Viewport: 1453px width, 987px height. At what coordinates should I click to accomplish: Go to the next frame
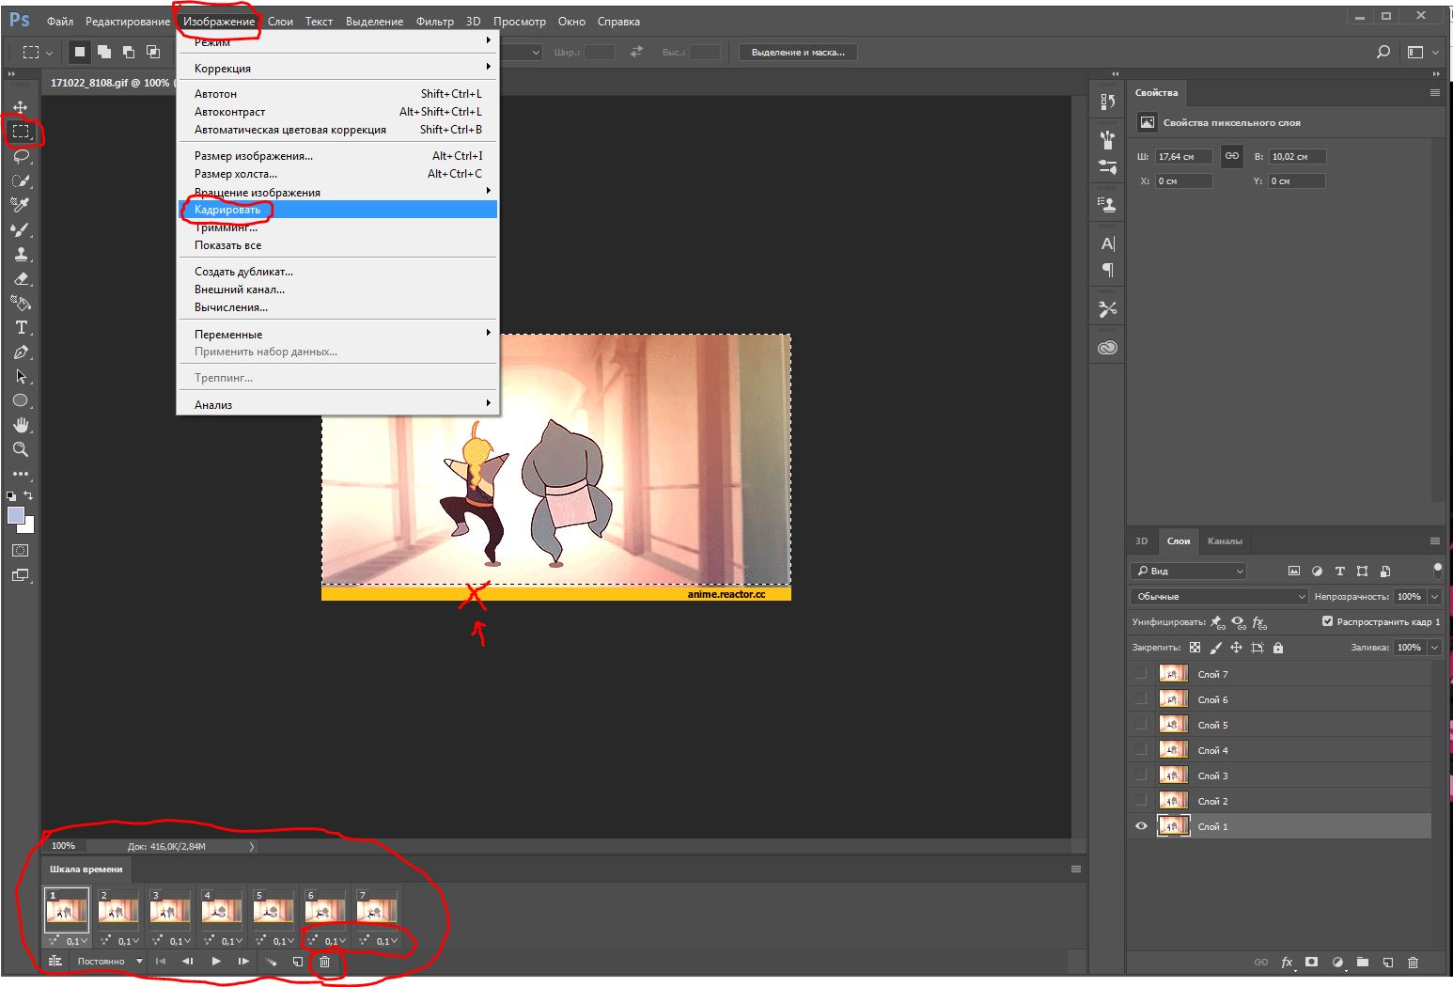pyautogui.click(x=243, y=962)
